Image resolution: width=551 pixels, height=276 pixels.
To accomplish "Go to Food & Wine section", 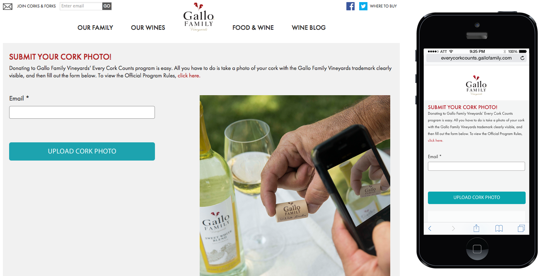I will (253, 28).
